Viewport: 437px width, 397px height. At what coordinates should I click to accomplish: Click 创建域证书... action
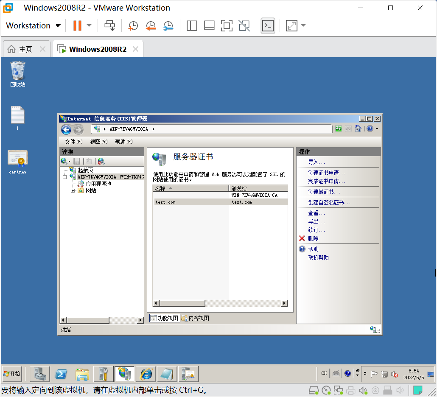[x=324, y=192]
